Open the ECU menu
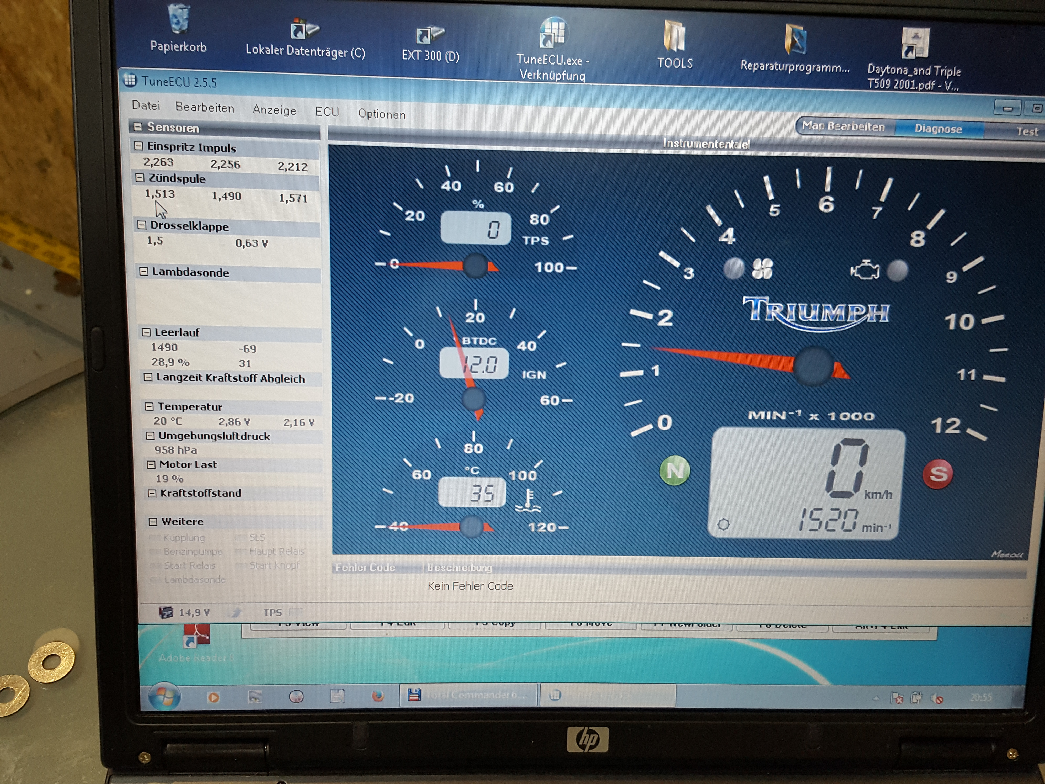 pyautogui.click(x=327, y=112)
